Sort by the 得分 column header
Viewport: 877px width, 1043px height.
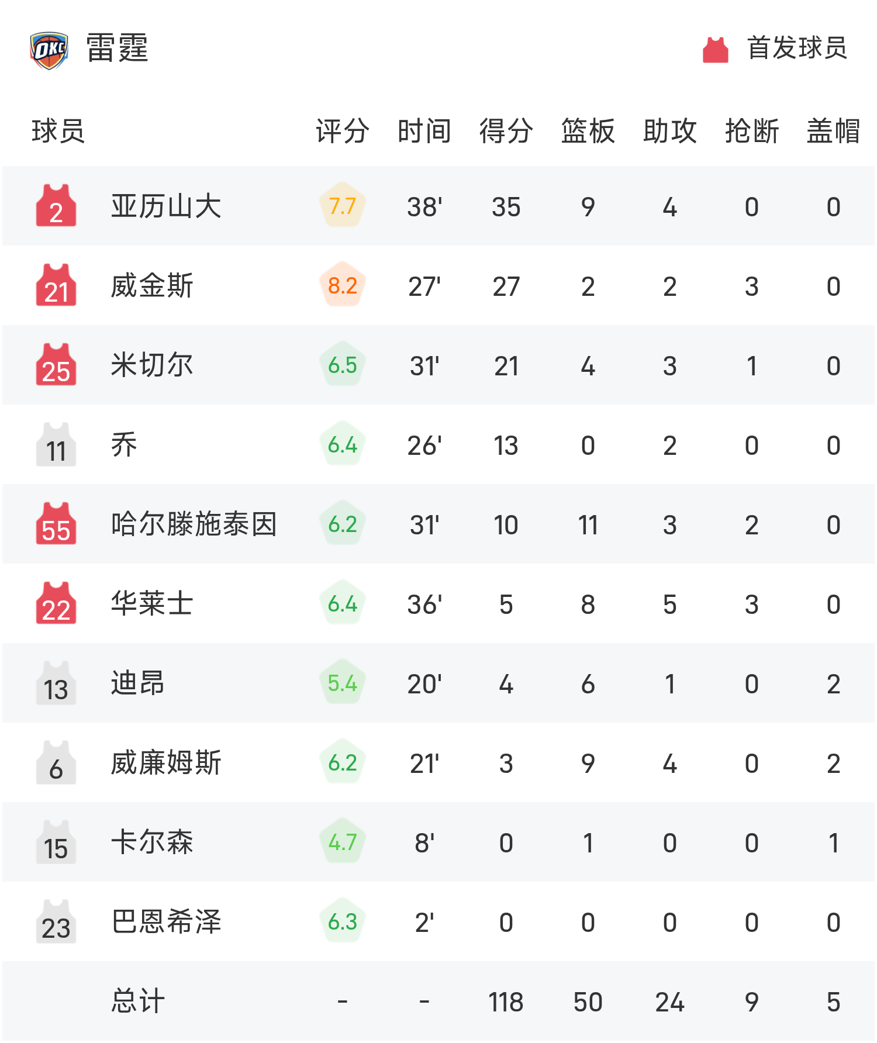pyautogui.click(x=506, y=131)
